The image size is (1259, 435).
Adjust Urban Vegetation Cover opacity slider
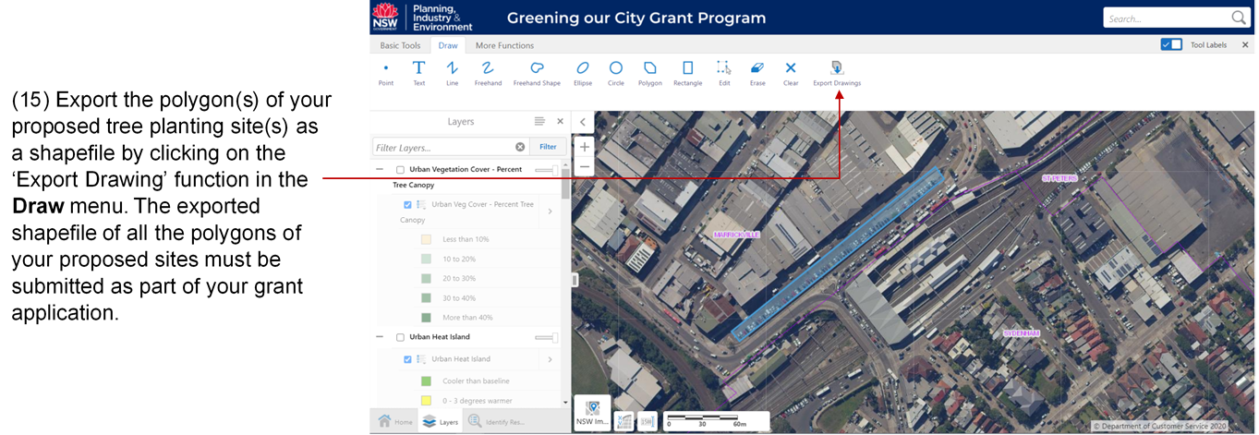[547, 170]
